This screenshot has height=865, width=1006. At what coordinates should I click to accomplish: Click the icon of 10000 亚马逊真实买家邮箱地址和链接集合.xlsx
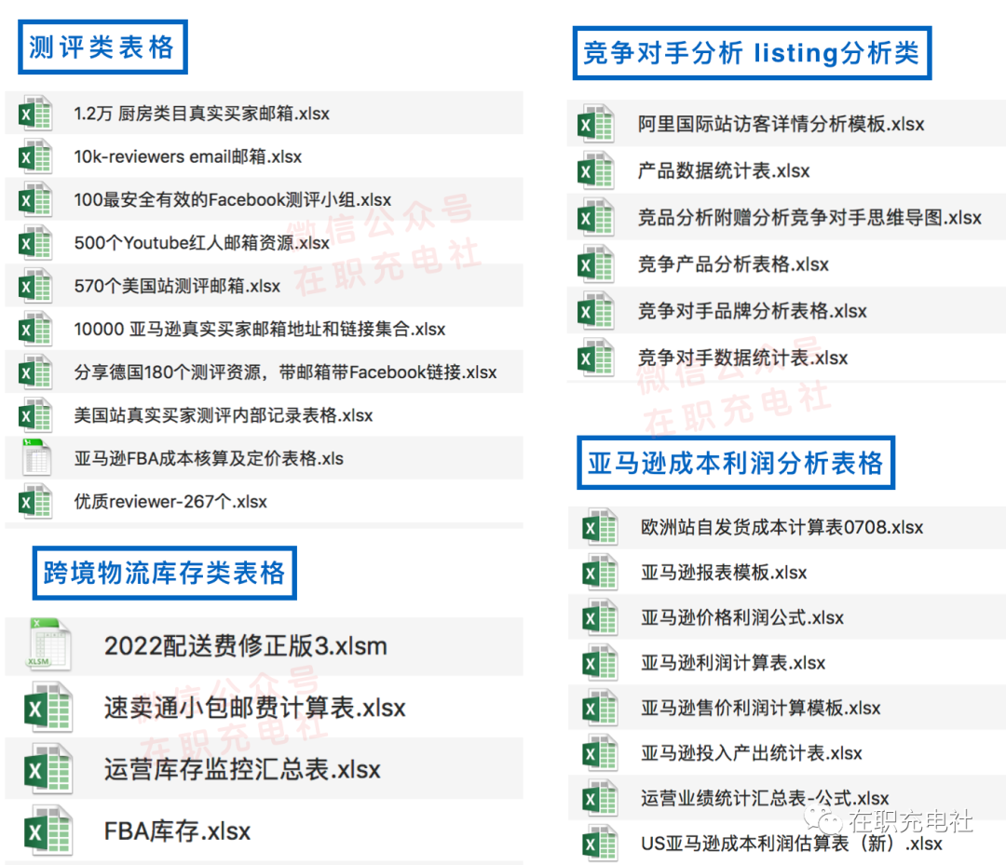pyautogui.click(x=35, y=329)
